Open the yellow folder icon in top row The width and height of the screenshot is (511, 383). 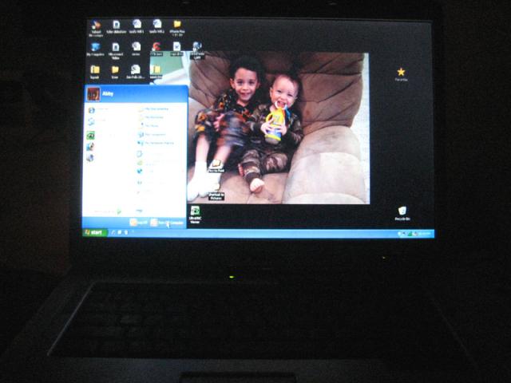[177, 26]
